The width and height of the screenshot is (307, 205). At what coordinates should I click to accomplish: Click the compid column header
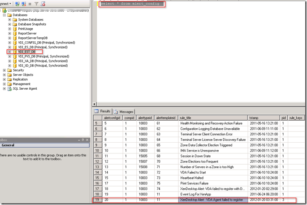[130, 118]
